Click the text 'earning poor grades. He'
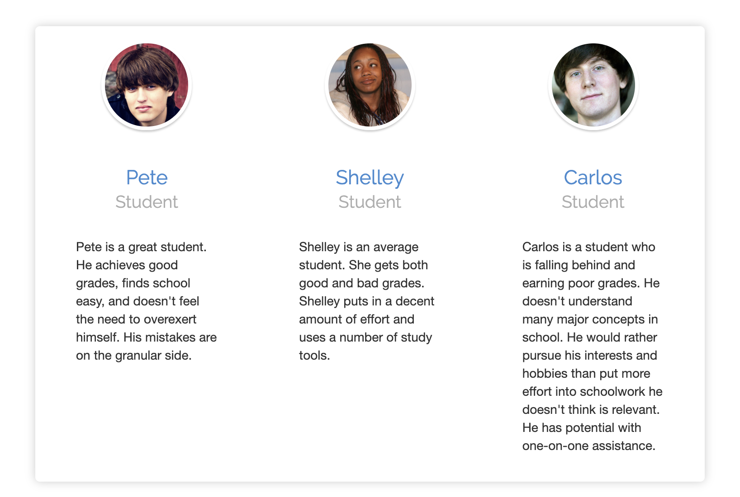This screenshot has height=497, width=740. click(591, 283)
